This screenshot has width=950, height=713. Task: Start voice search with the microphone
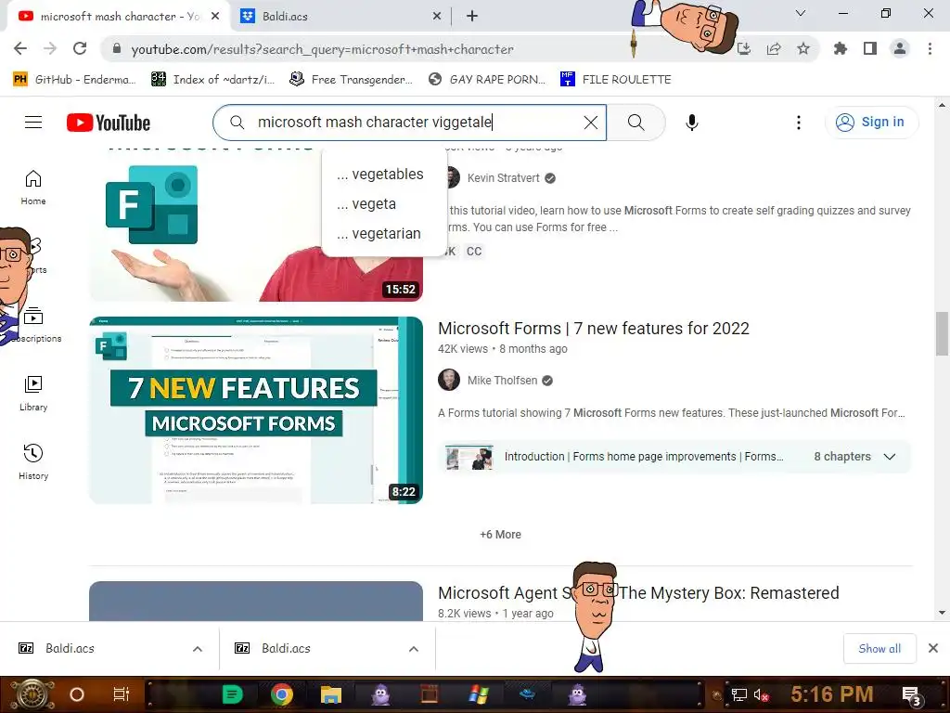(691, 123)
